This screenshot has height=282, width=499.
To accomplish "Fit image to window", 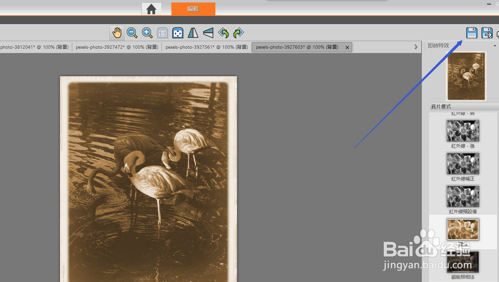I will pyautogui.click(x=178, y=33).
